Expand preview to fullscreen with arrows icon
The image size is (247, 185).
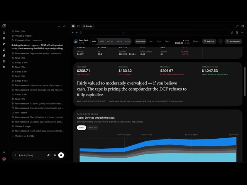click(x=237, y=26)
